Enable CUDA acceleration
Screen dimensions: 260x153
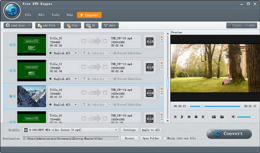click(235, 26)
